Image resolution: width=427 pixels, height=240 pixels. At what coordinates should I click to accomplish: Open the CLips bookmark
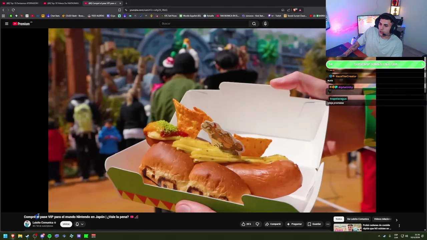click(111, 16)
